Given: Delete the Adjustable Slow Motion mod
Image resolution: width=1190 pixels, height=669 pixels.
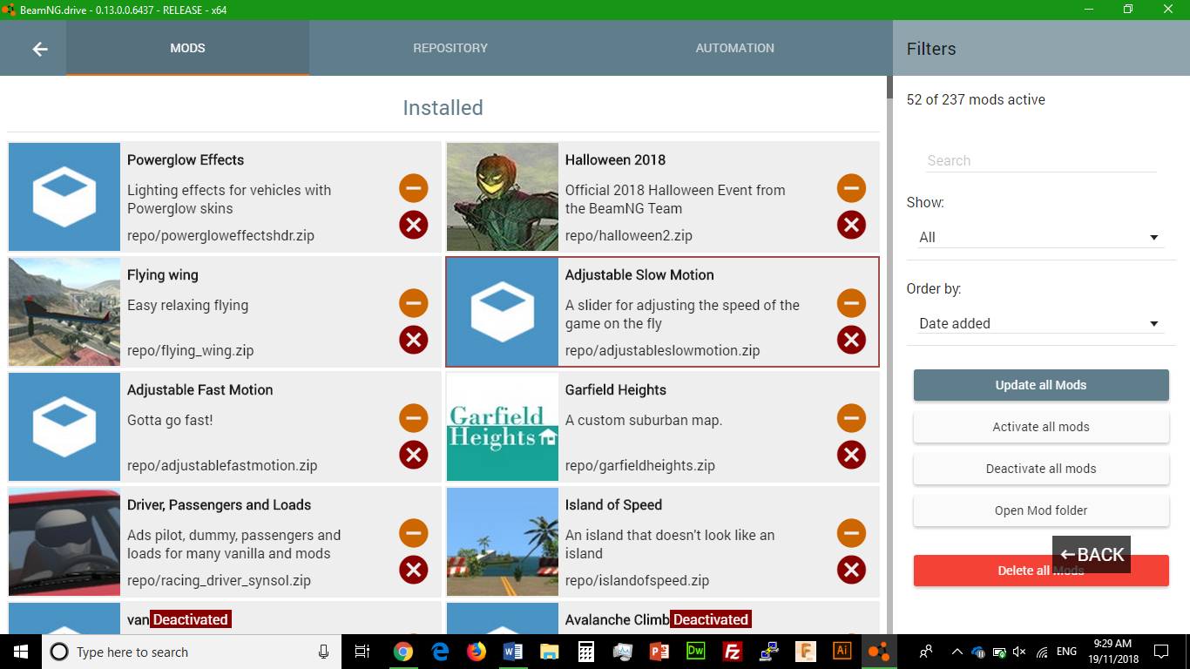Looking at the screenshot, I should pos(851,340).
